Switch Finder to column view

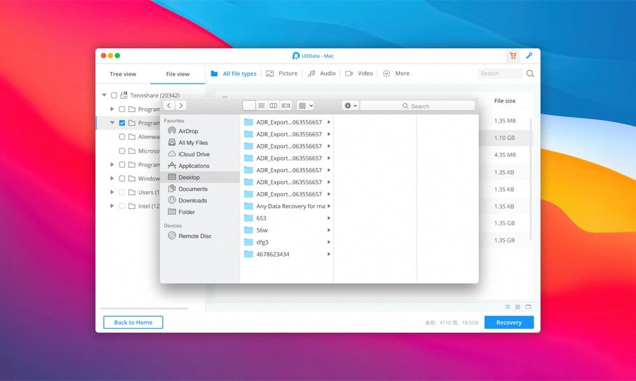pos(273,106)
